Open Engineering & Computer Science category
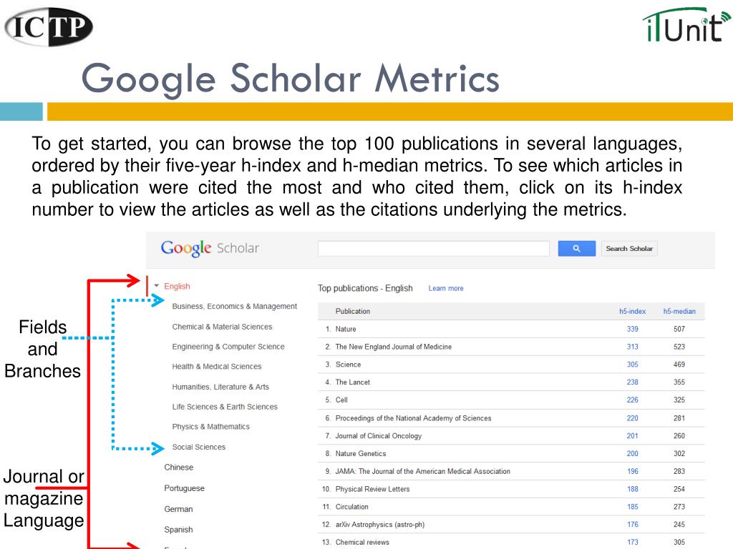The width and height of the screenshot is (733, 549). [x=228, y=347]
